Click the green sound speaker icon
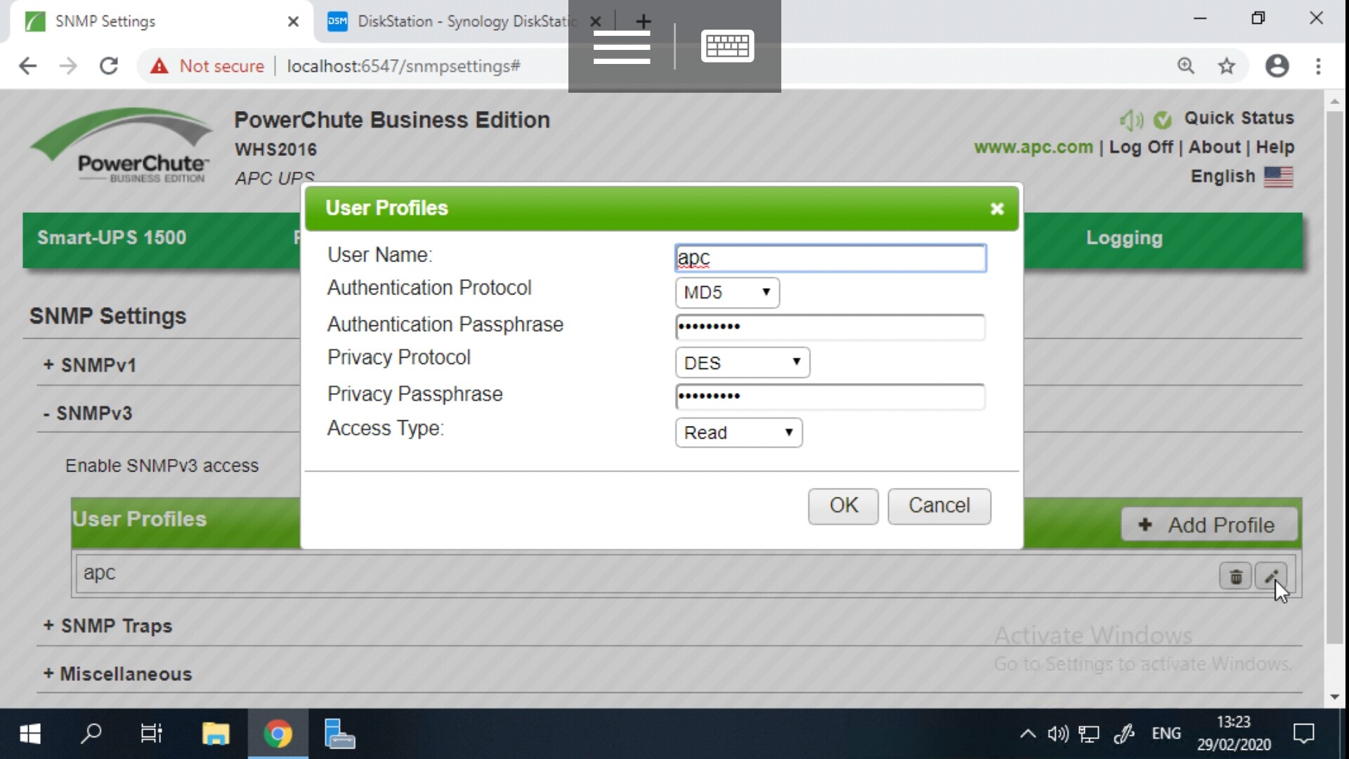The width and height of the screenshot is (1349, 759). (1130, 120)
